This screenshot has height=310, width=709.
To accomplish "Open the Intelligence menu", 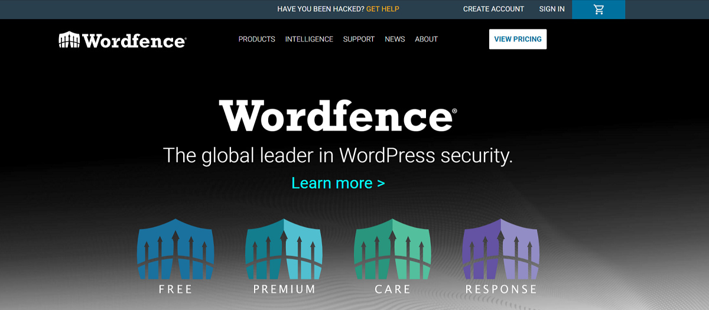I will click(309, 40).
